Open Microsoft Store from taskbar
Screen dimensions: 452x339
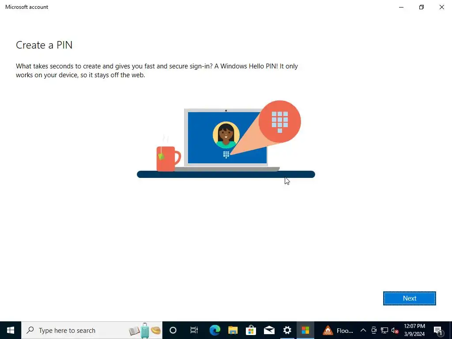coord(251,330)
